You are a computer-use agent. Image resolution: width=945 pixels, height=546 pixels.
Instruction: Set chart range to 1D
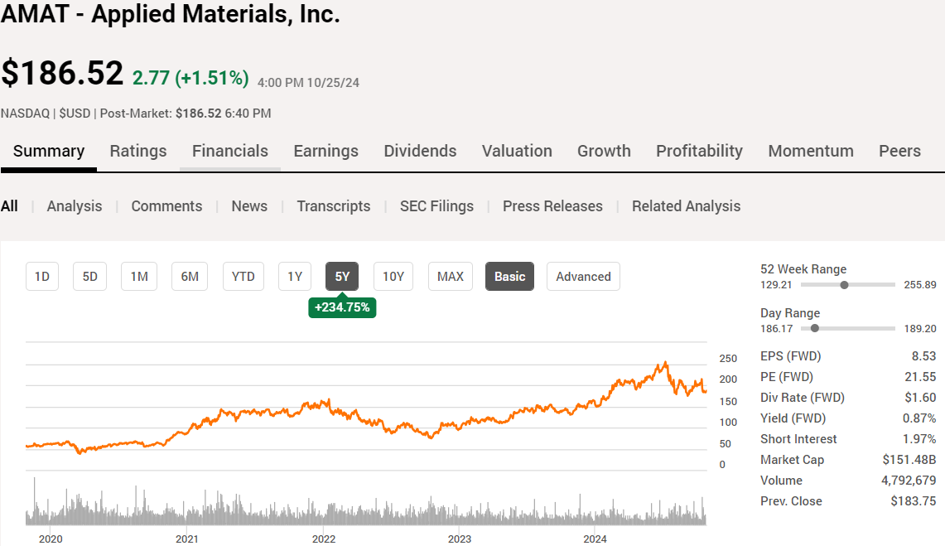pos(42,277)
